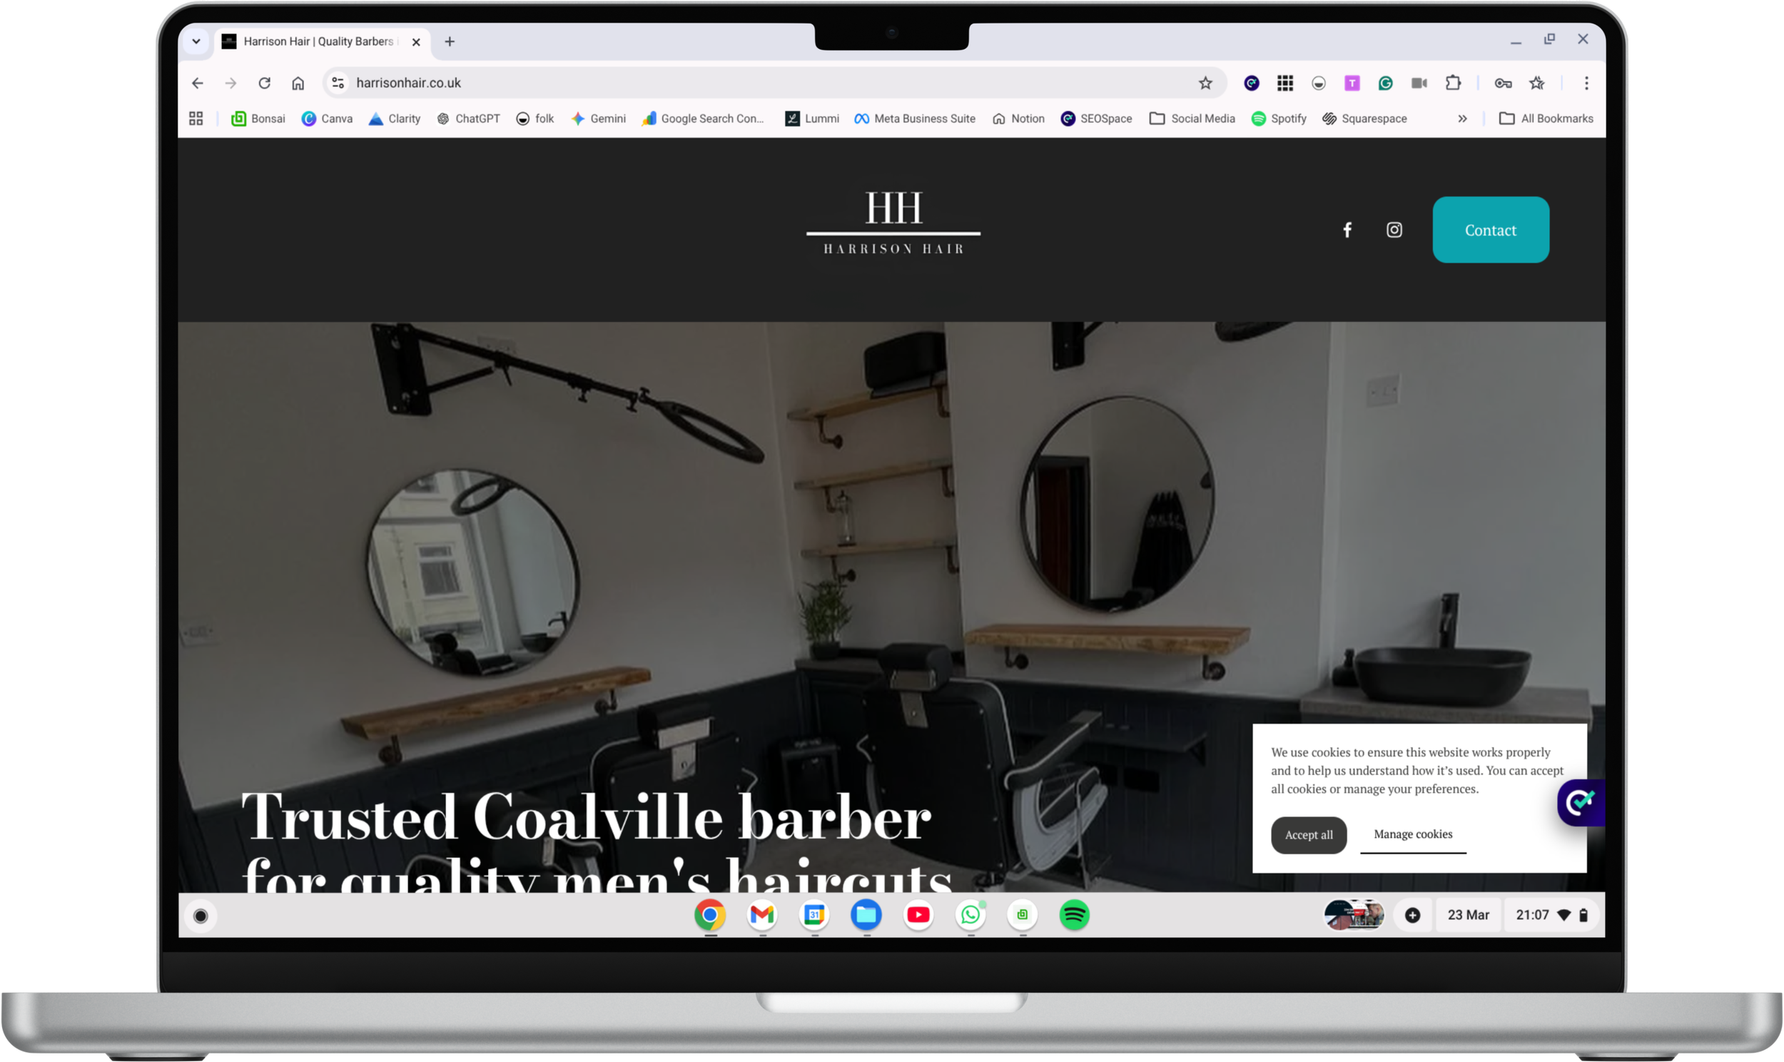Click the browser reload icon

264,83
